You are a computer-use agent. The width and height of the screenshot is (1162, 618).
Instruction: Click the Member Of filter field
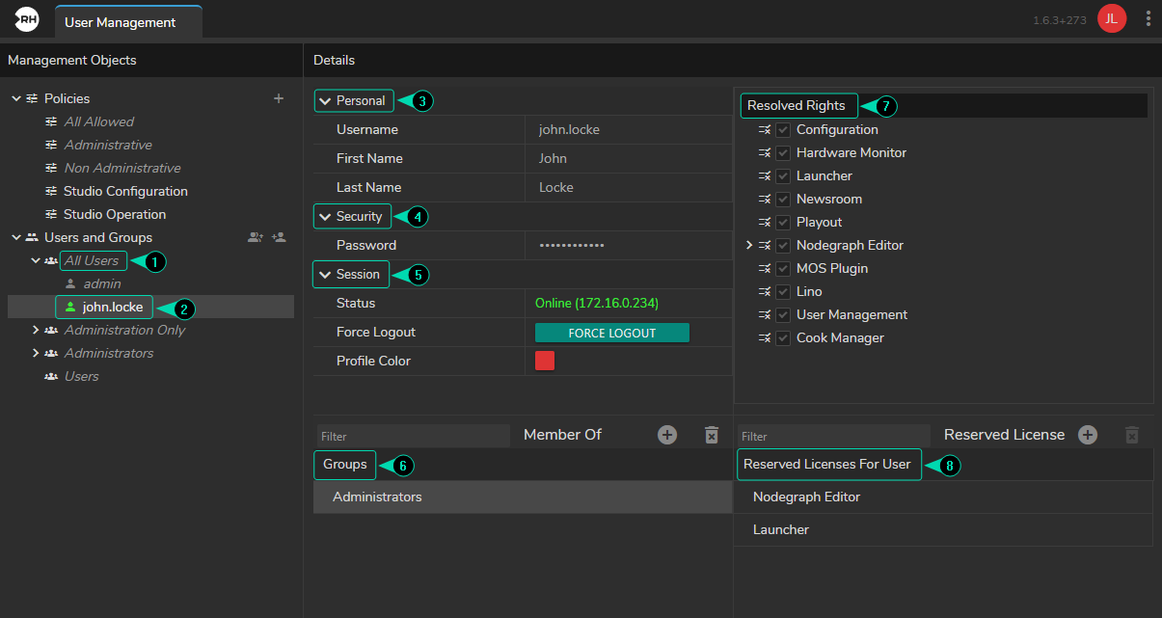click(412, 437)
